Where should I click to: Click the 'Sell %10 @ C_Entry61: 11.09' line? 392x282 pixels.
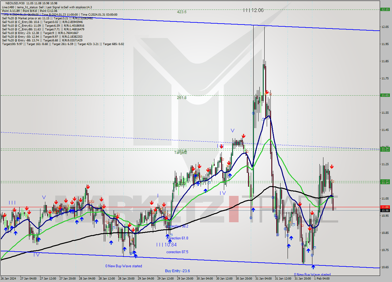pyautogui.click(x=43, y=25)
